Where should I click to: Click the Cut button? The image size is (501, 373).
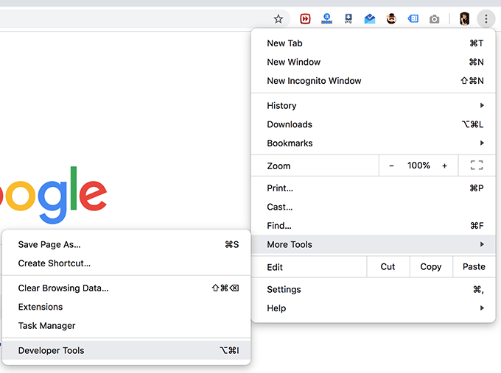pos(388,267)
